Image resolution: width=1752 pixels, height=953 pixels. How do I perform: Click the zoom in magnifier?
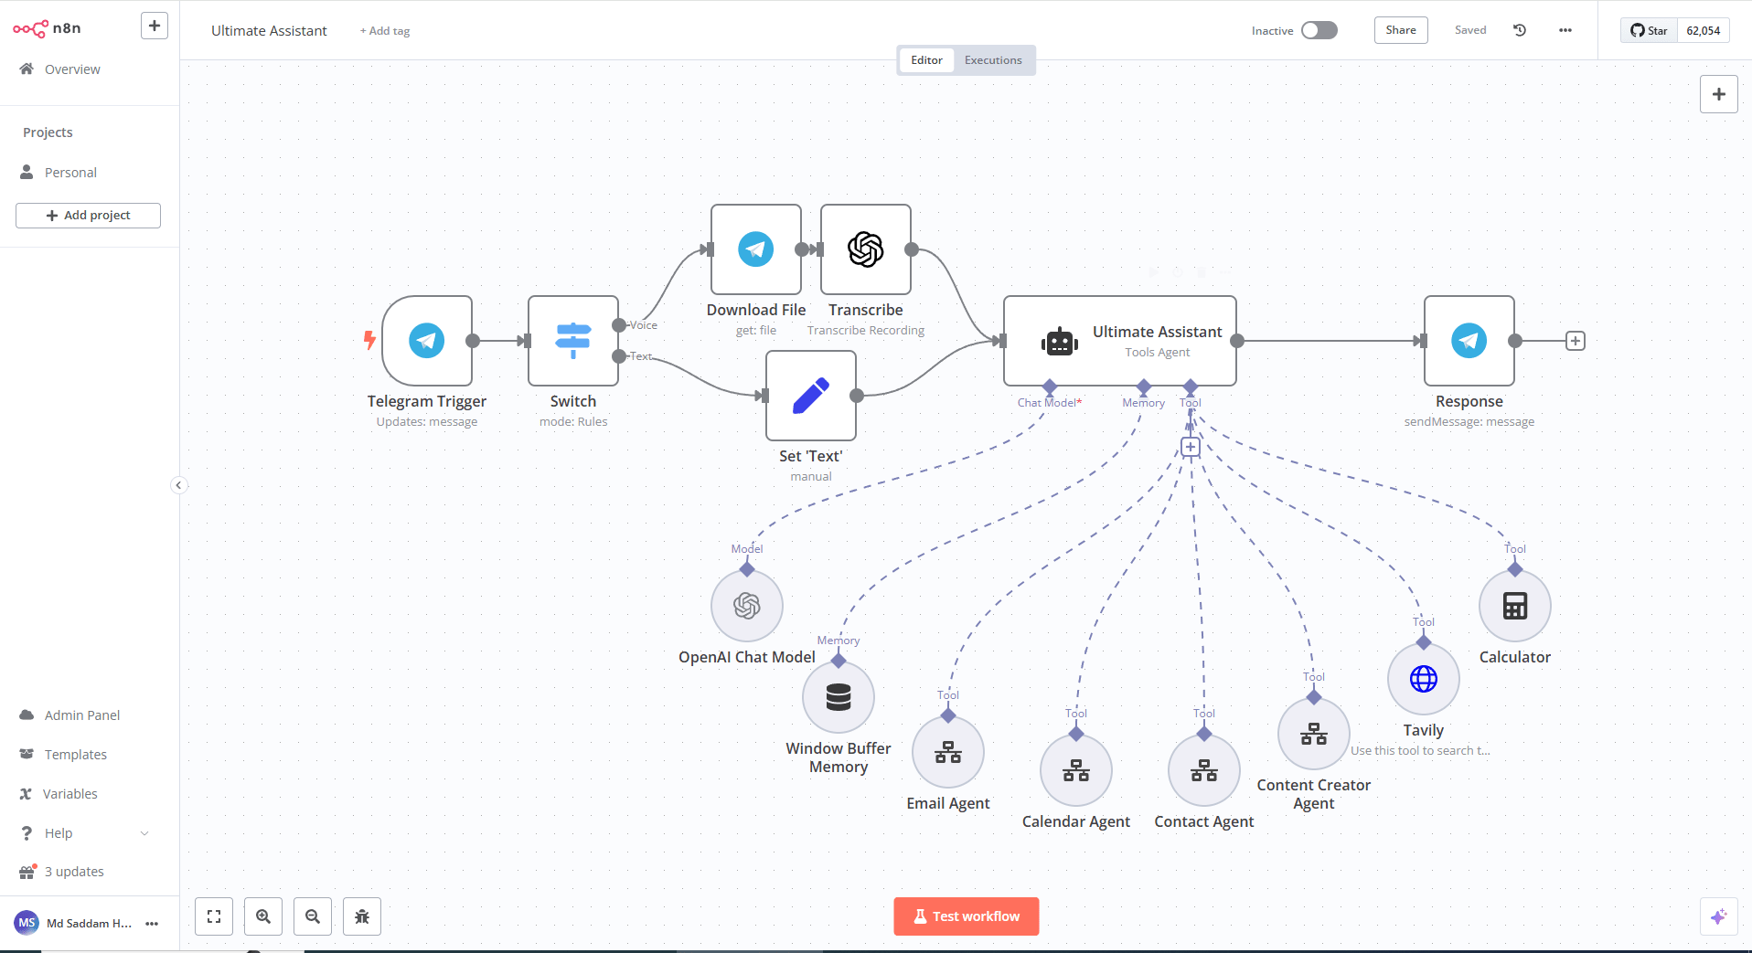263,916
